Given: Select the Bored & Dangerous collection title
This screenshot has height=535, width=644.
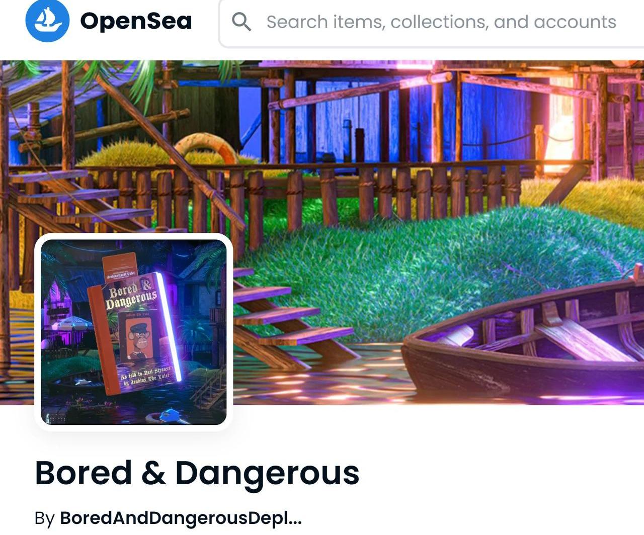Looking at the screenshot, I should pyautogui.click(x=197, y=473).
